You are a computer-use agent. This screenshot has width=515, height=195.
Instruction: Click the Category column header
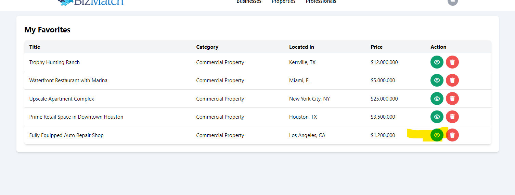[207, 47]
